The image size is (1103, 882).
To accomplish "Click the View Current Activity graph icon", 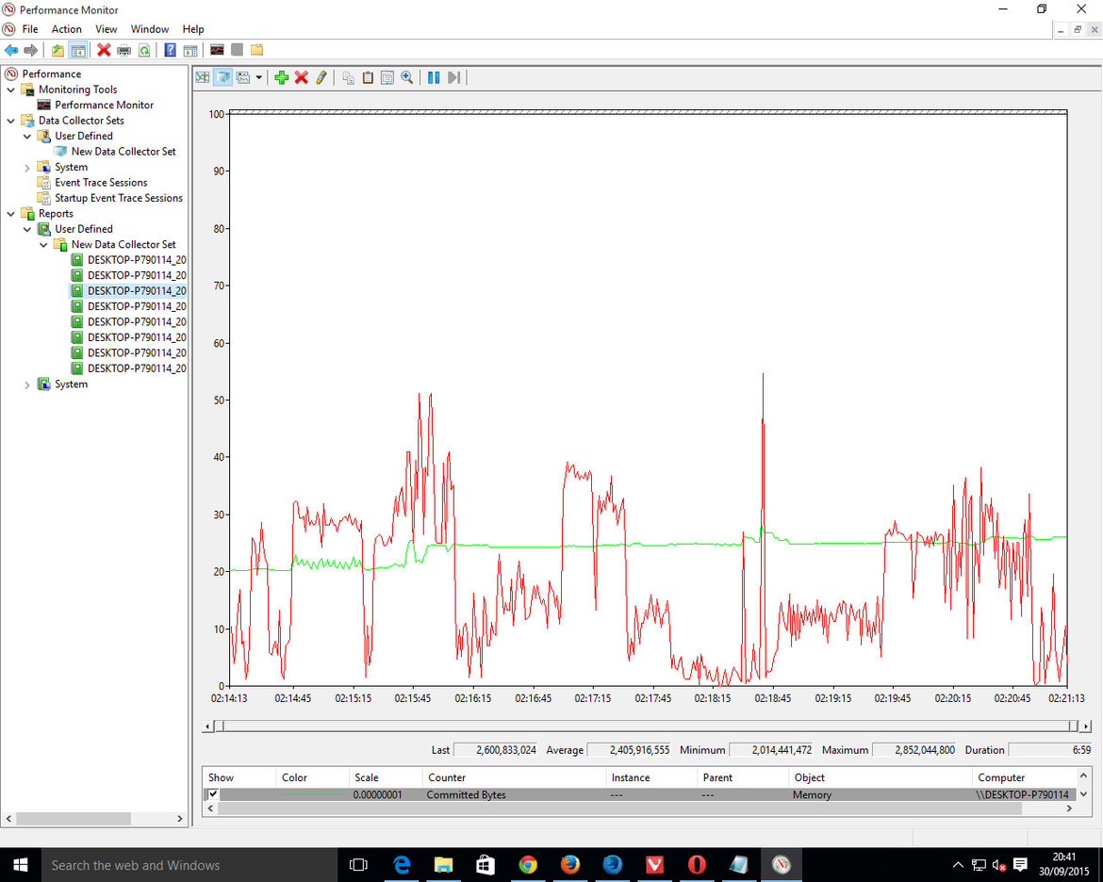I will [x=203, y=77].
